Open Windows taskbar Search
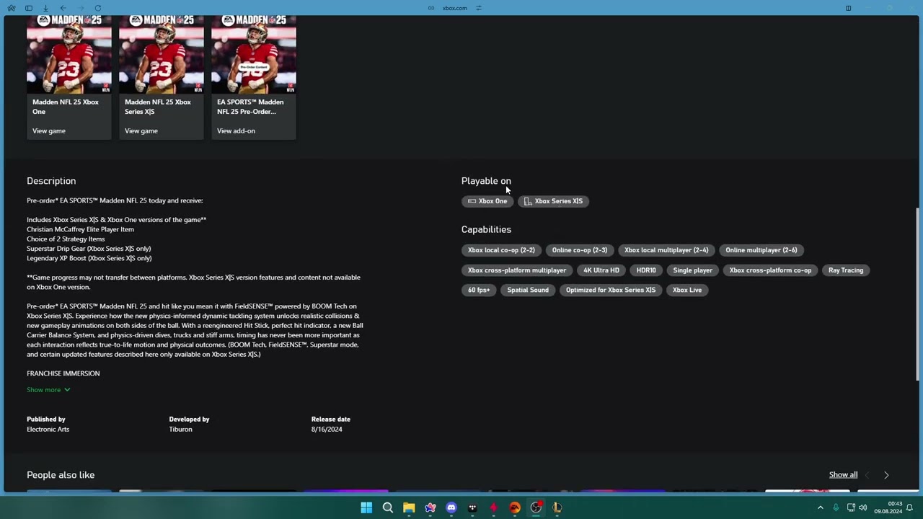 click(388, 507)
